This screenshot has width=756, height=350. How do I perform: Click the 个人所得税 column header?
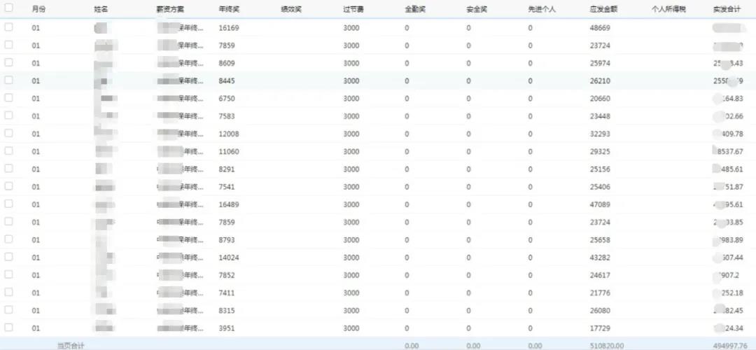click(x=668, y=9)
